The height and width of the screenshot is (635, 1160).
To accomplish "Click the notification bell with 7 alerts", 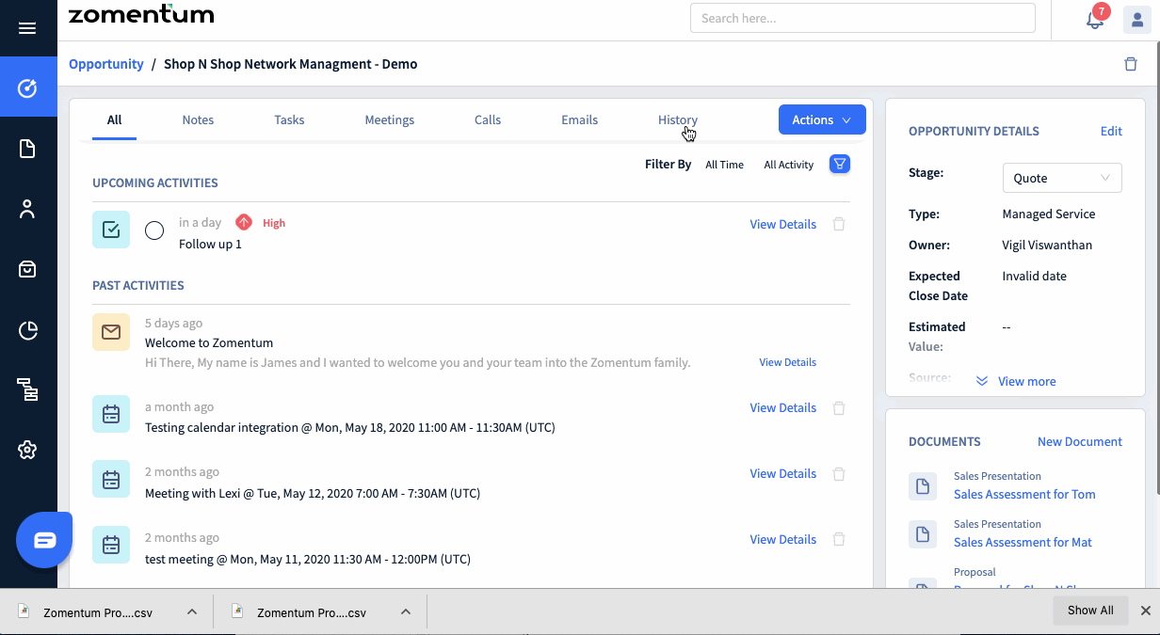I will (x=1093, y=19).
